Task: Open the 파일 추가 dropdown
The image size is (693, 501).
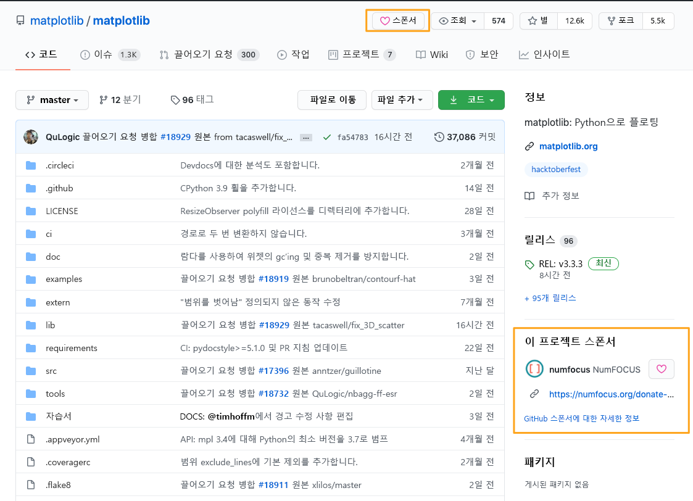Action: [402, 100]
